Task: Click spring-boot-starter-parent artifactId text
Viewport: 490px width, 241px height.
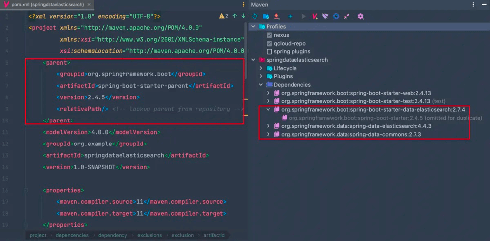Action: [x=144, y=86]
